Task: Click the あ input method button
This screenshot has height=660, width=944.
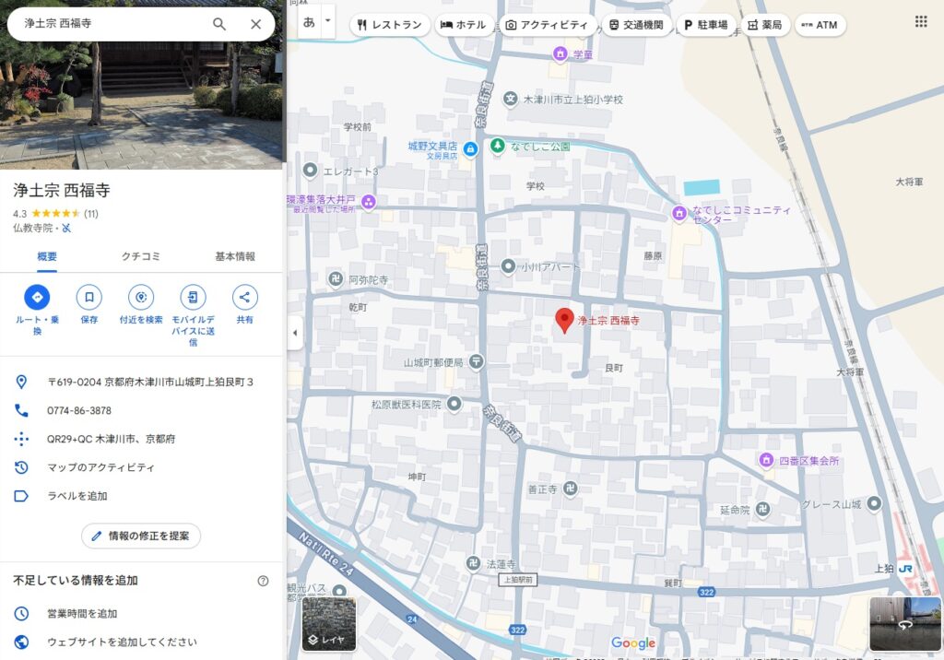Action: [310, 22]
